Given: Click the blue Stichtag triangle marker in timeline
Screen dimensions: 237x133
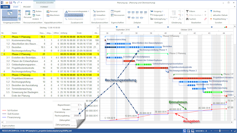Looking at the screenshot, I should pos(117,27).
